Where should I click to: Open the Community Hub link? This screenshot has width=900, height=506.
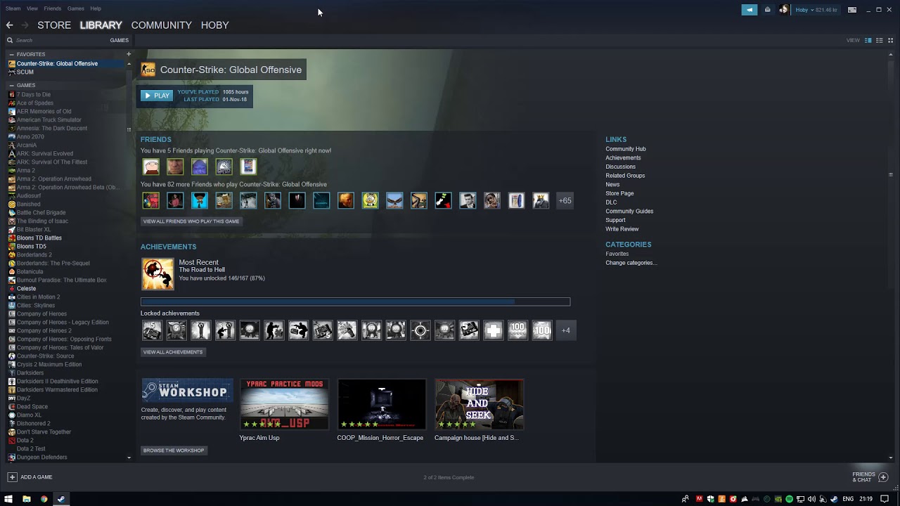[626, 149]
